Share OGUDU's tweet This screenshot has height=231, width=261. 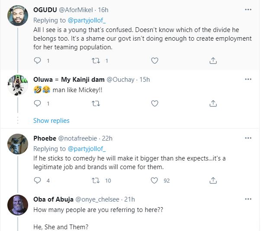pos(213,61)
